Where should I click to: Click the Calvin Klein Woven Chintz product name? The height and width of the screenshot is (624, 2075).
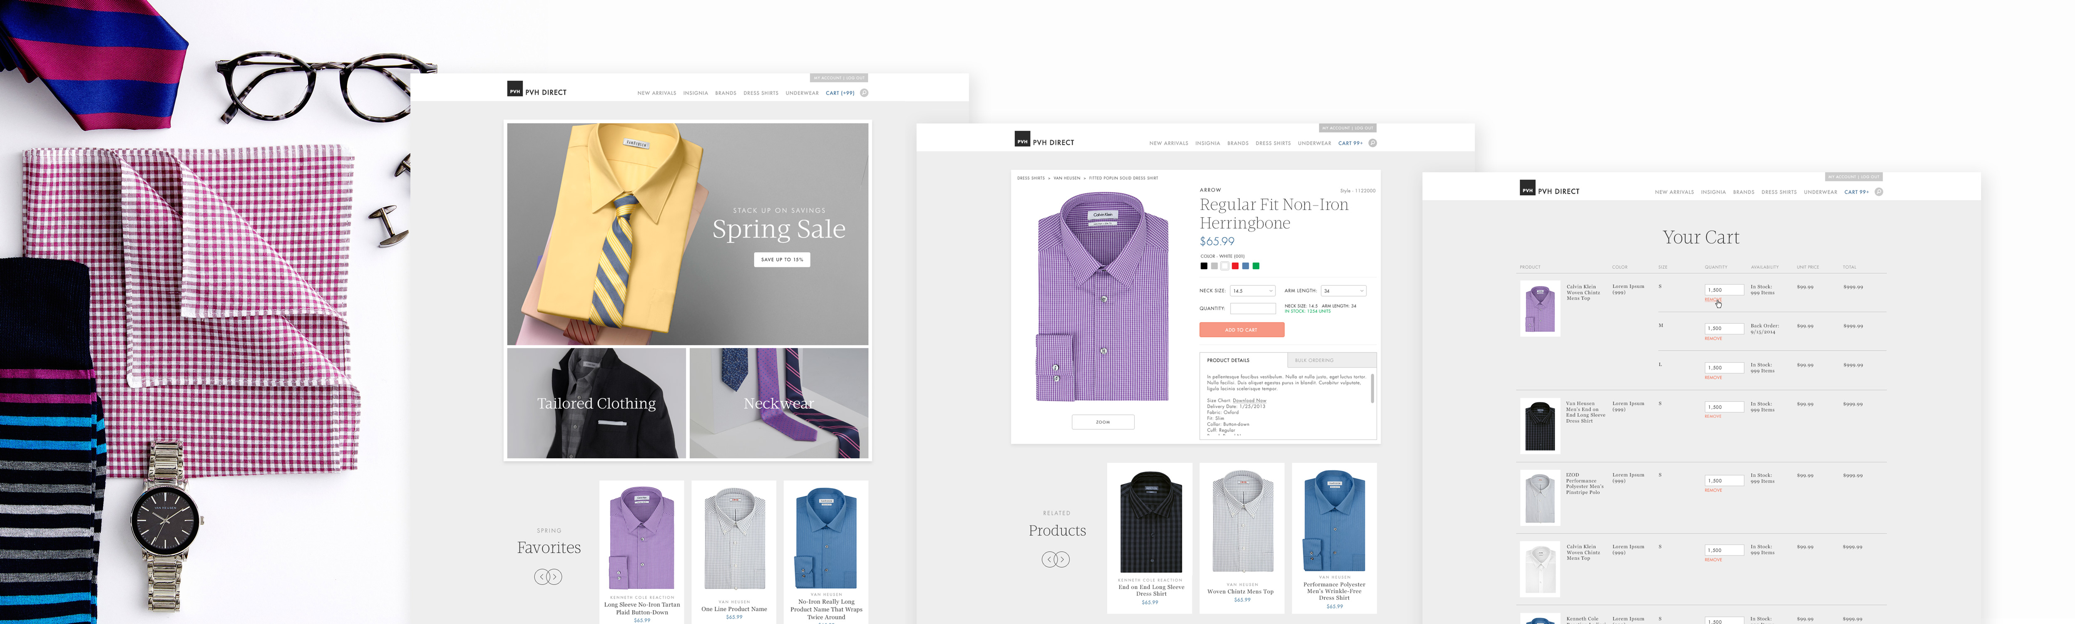(1583, 292)
